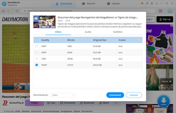Click the Bitrate column header

click(78, 40)
